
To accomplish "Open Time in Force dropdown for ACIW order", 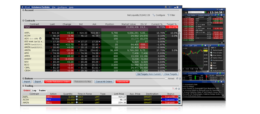I will click(x=77, y=100).
